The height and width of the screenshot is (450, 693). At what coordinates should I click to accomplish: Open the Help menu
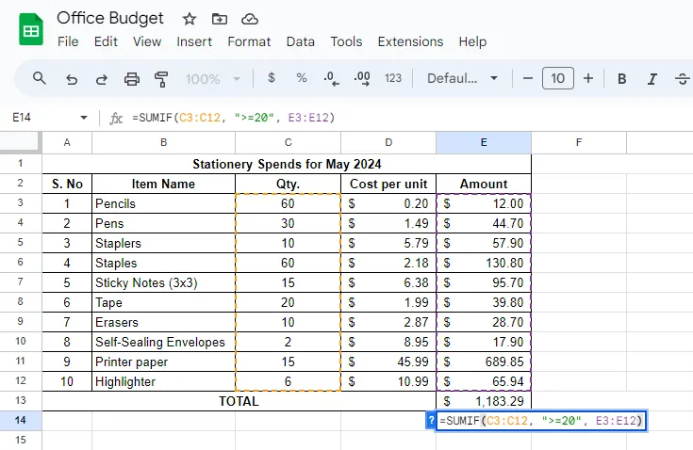pyautogui.click(x=472, y=41)
